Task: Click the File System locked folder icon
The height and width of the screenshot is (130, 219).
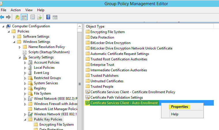Action: pyautogui.click(x=30, y=93)
